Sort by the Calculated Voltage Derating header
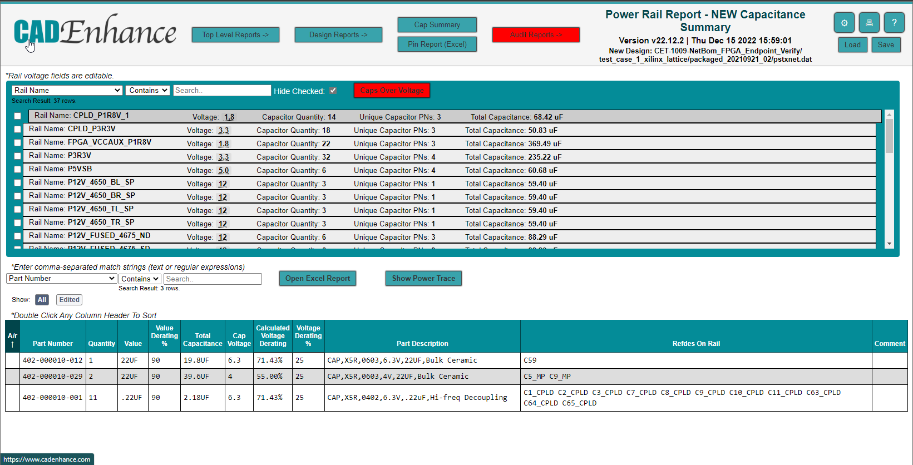The width and height of the screenshot is (913, 465). pos(273,336)
